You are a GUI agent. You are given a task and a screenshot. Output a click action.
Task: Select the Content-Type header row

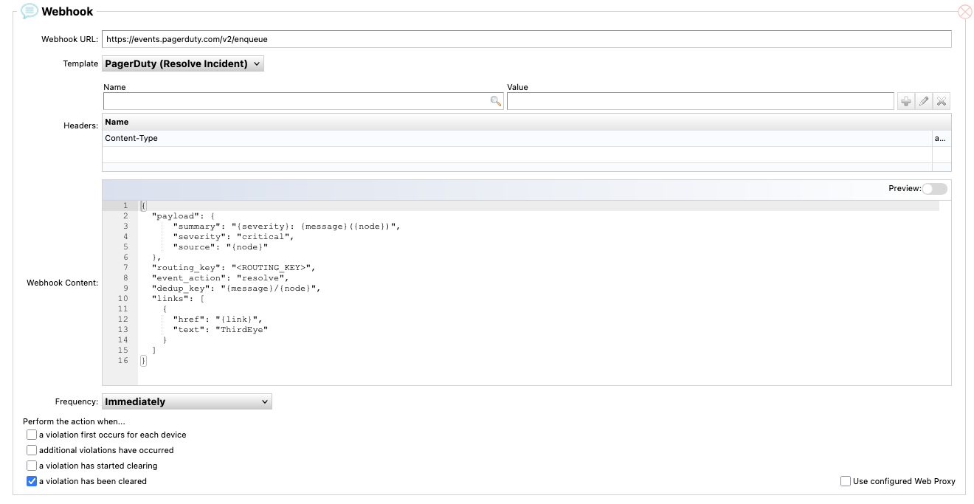[x=526, y=138]
